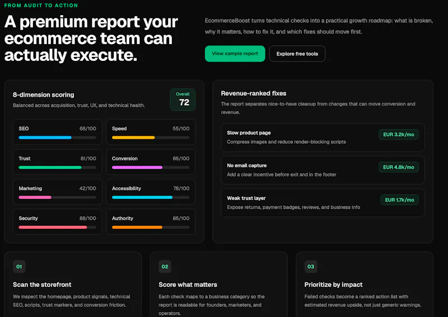Select the Score what matters heading
This screenshot has height=317, width=448.
click(x=188, y=285)
